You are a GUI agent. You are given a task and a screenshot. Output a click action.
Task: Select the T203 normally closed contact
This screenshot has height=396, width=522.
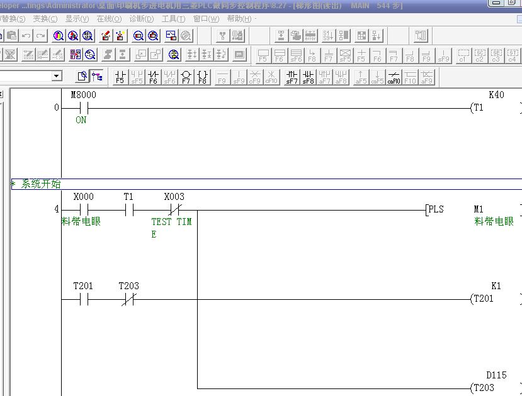[x=128, y=300]
